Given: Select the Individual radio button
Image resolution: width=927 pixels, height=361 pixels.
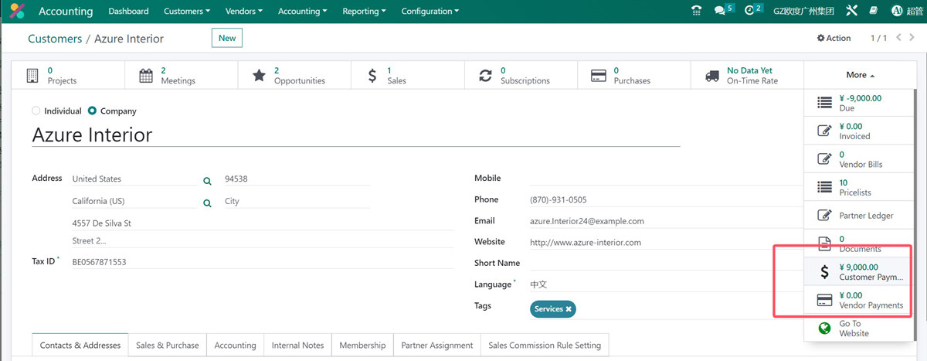Looking at the screenshot, I should point(36,111).
